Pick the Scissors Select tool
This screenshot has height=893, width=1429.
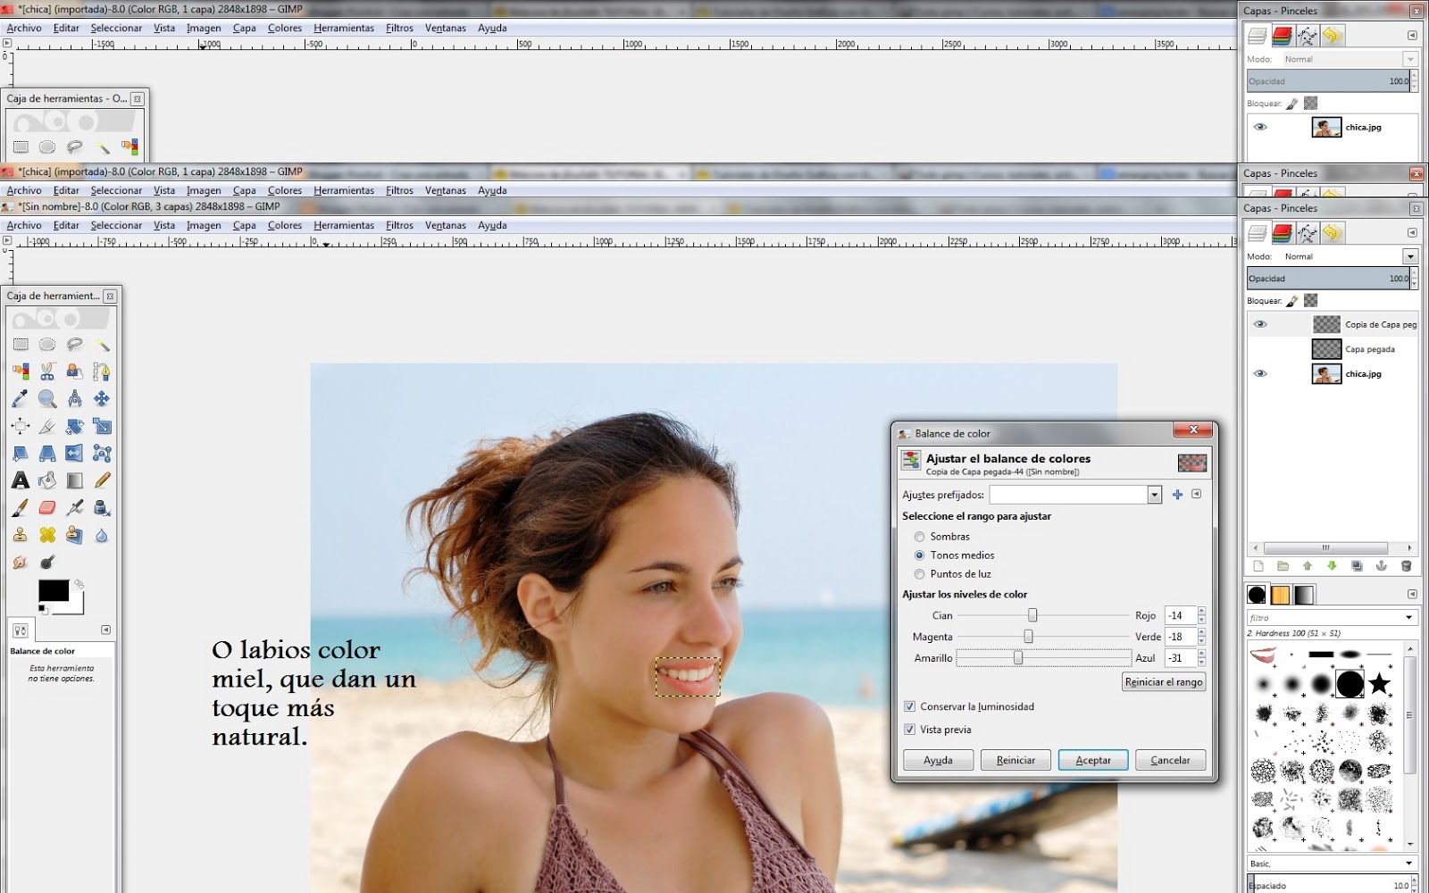[47, 371]
